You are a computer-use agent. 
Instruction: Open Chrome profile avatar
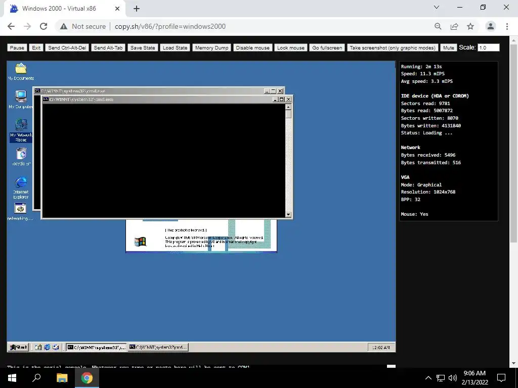click(x=491, y=26)
